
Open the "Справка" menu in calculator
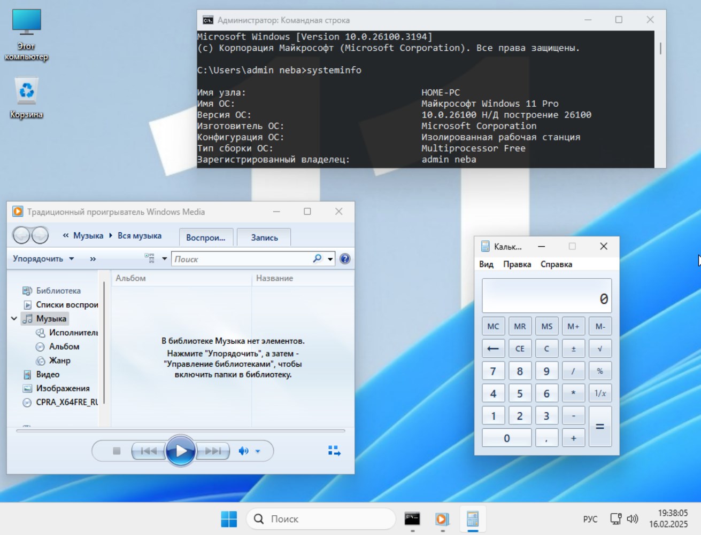(556, 264)
